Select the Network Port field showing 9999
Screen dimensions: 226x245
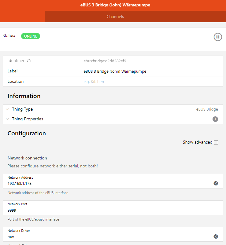[107, 210]
